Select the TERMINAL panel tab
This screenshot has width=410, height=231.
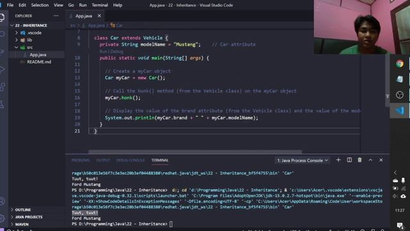coord(160,160)
